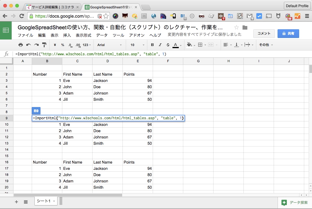Viewport: 312px width, 209px height.
Task: Open the Arial font dropdown
Action: click(109, 45)
